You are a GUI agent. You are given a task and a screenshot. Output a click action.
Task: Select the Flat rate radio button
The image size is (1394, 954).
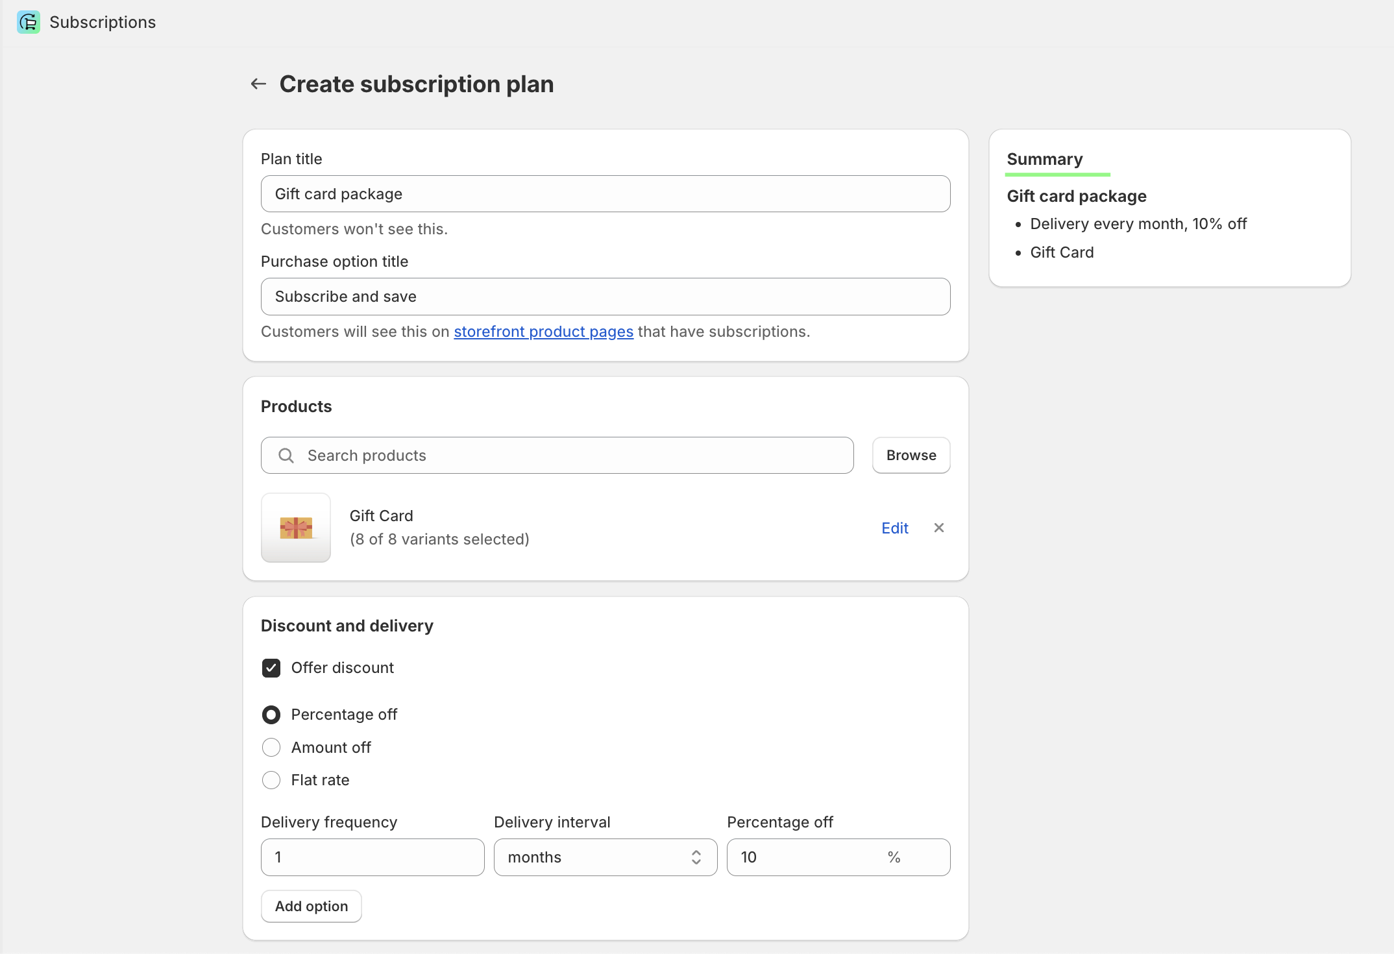[271, 780]
